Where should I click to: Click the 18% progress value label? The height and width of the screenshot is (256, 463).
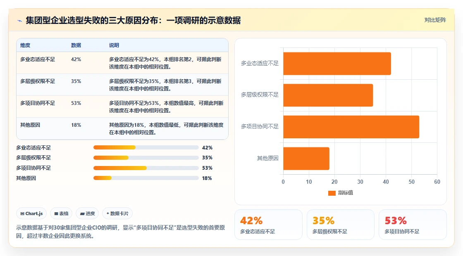click(x=207, y=178)
